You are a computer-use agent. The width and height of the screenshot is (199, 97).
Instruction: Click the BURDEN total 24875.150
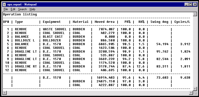[106, 81]
